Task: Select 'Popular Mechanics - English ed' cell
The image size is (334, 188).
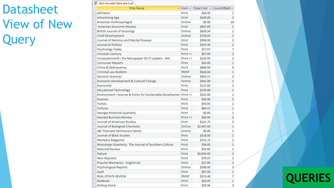Action: [x=138, y=163]
